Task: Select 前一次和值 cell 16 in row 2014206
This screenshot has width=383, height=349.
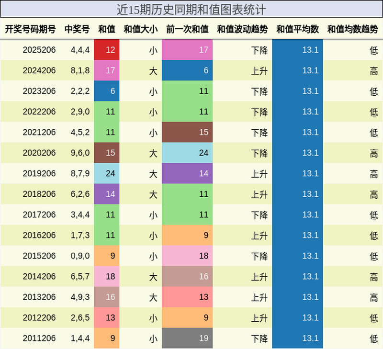Action: pos(187,276)
